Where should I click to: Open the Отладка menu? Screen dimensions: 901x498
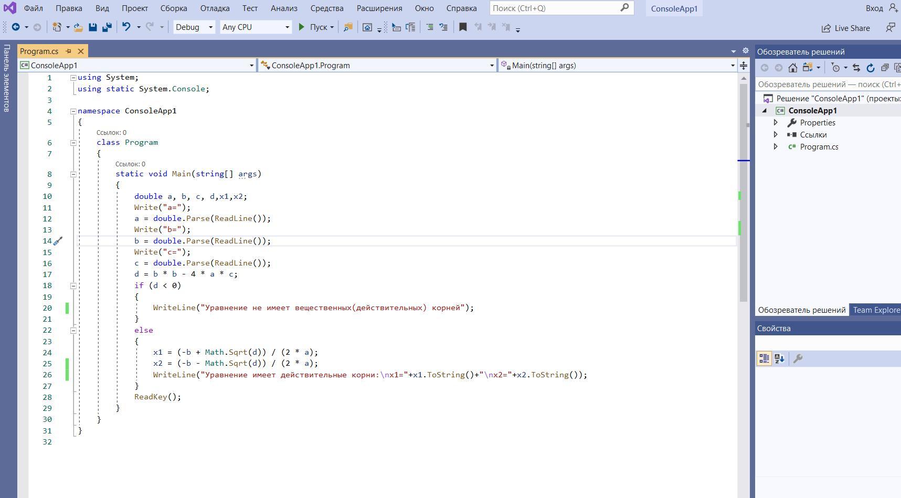215,8
